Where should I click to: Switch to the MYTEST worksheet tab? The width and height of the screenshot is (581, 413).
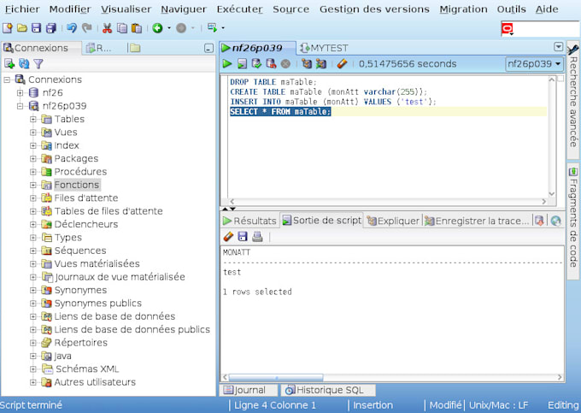[324, 48]
